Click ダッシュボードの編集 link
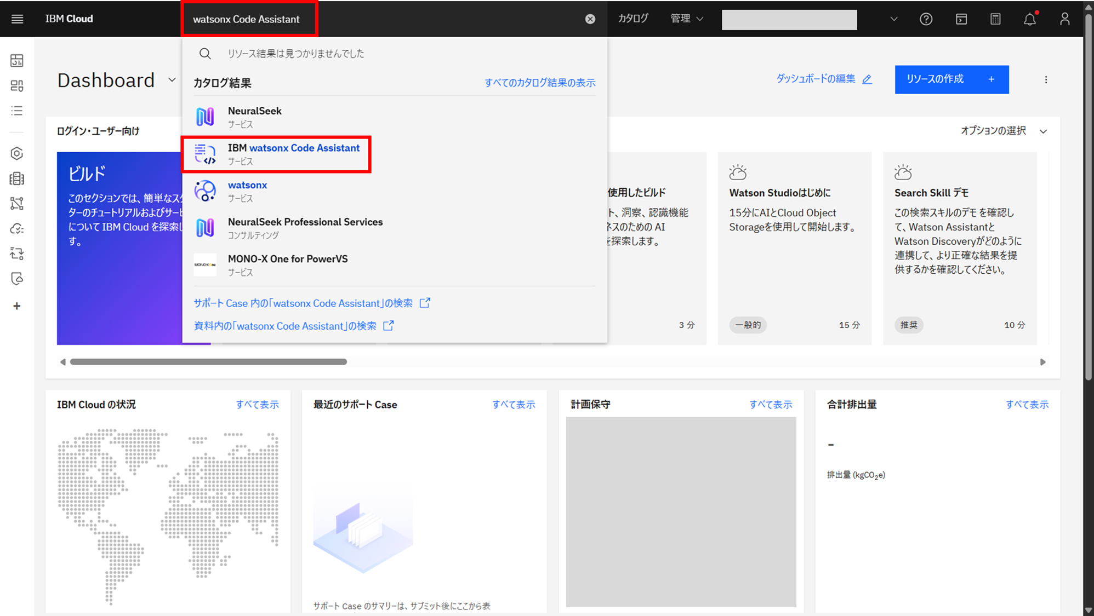Viewport: 1094px width, 616px height. [x=823, y=79]
